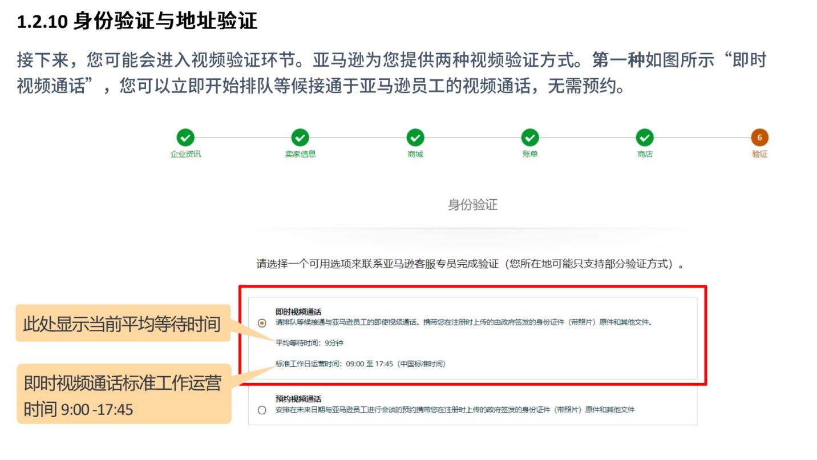Select the 预约视频通话 radio button
Viewport: 817px width, 460px height.
click(262, 410)
